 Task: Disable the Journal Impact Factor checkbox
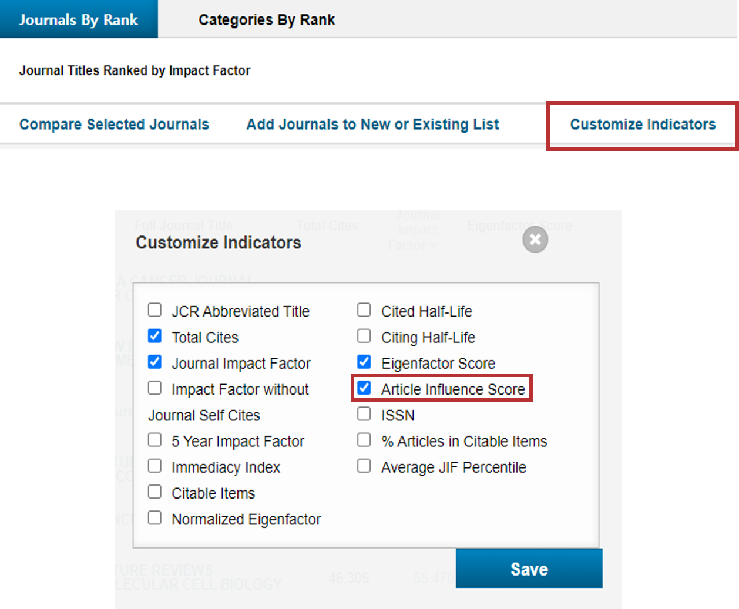pos(154,362)
